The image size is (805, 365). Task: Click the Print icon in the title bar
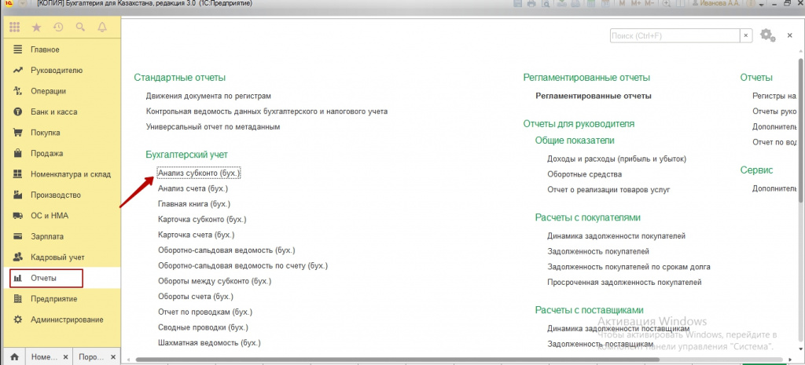tap(531, 3)
